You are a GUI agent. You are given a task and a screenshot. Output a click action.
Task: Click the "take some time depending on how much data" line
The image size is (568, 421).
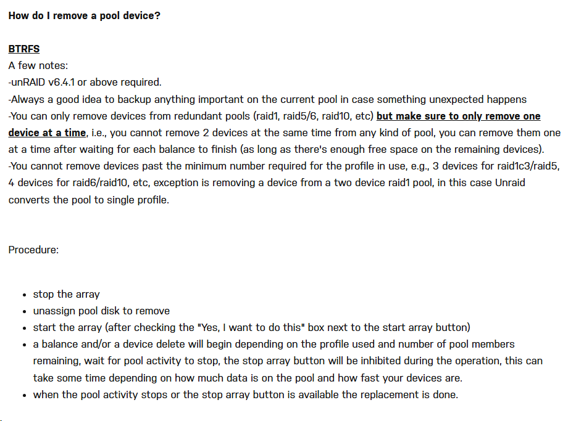click(x=248, y=378)
